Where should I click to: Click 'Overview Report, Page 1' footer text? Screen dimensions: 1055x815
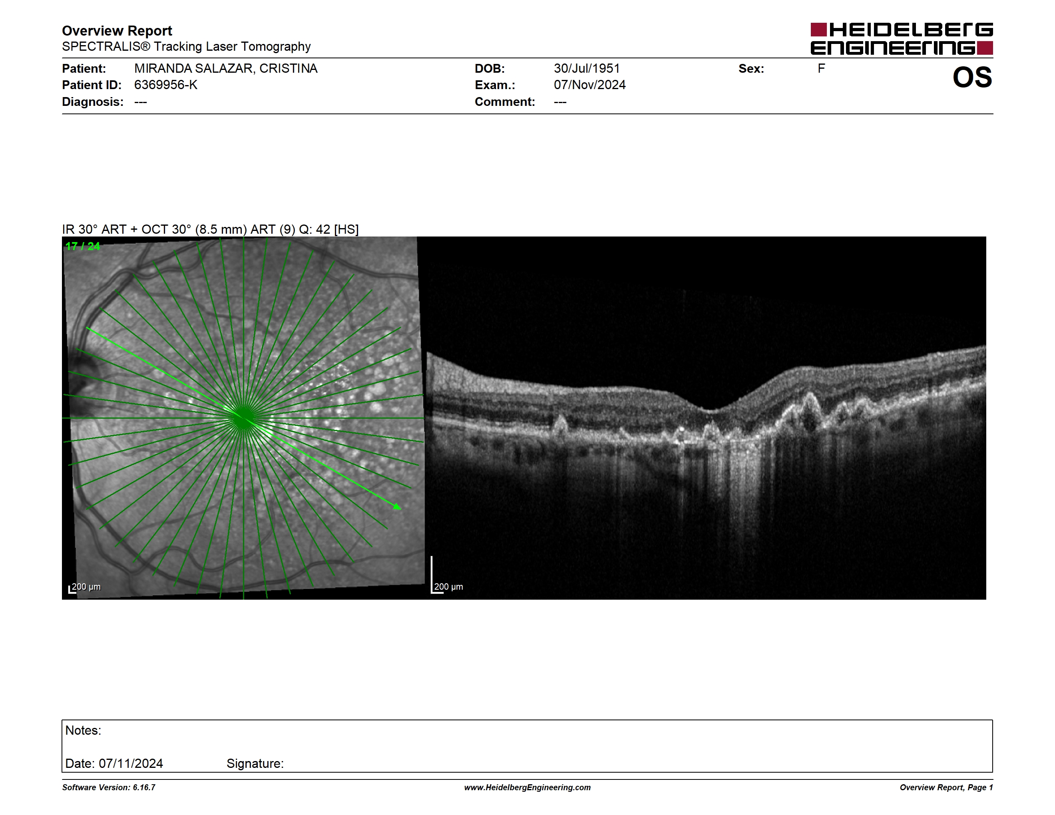(946, 787)
